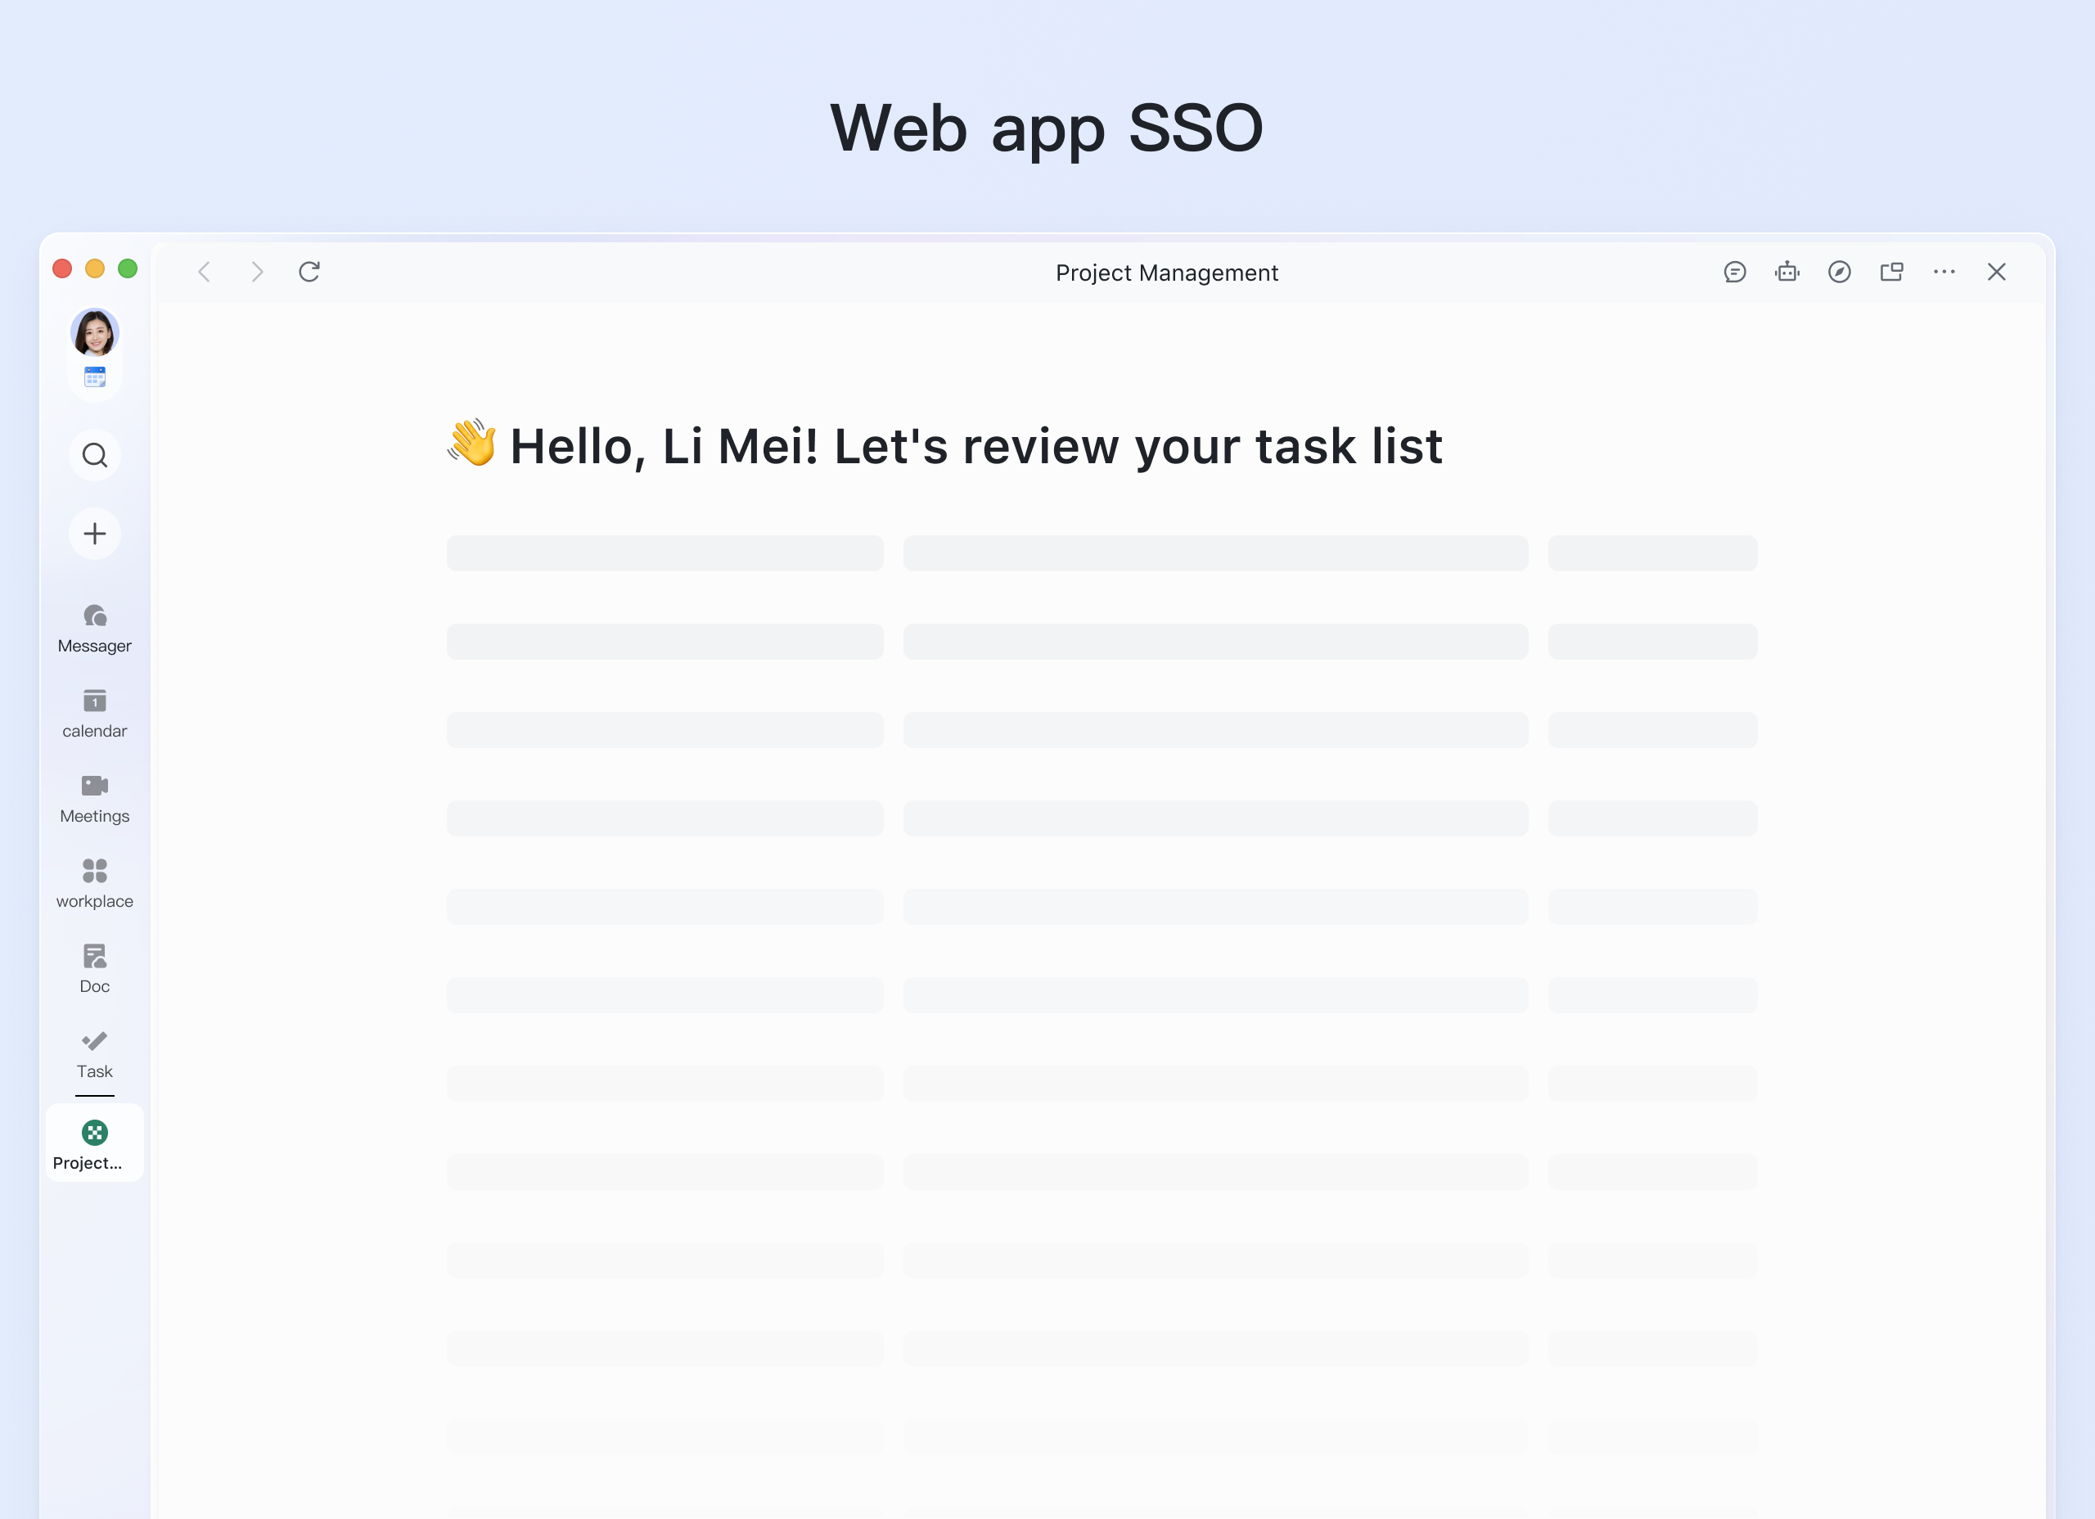Image resolution: width=2095 pixels, height=1519 pixels.
Task: Select the Project app in sidebar
Action: [94, 1144]
